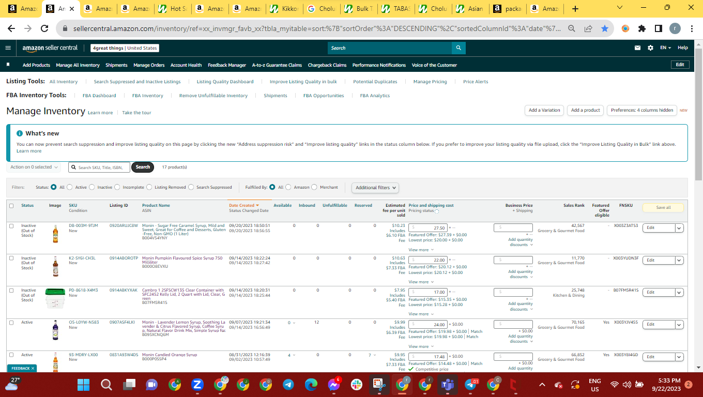Select the checkbox for SKU OS-L0YW-N583
The image size is (703, 397).
point(11,323)
